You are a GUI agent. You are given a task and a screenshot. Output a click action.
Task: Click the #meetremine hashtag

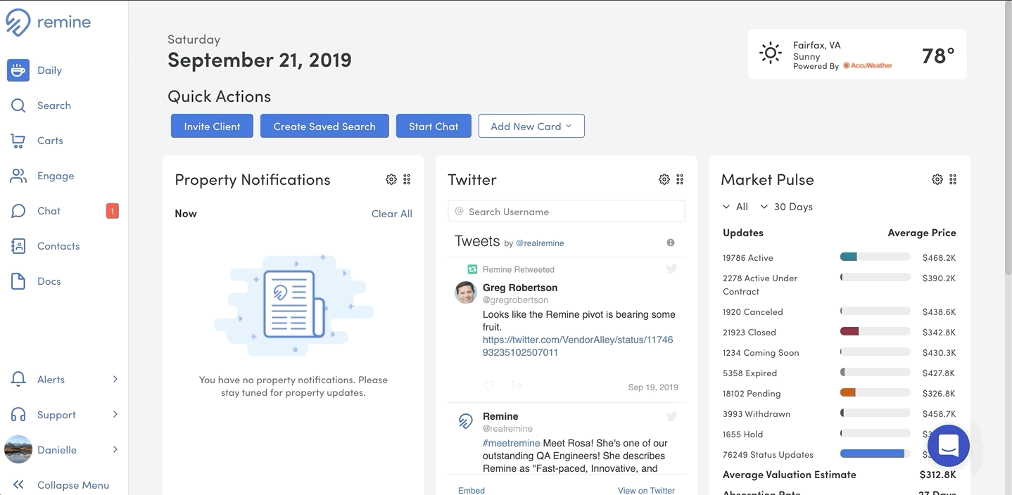pos(511,443)
